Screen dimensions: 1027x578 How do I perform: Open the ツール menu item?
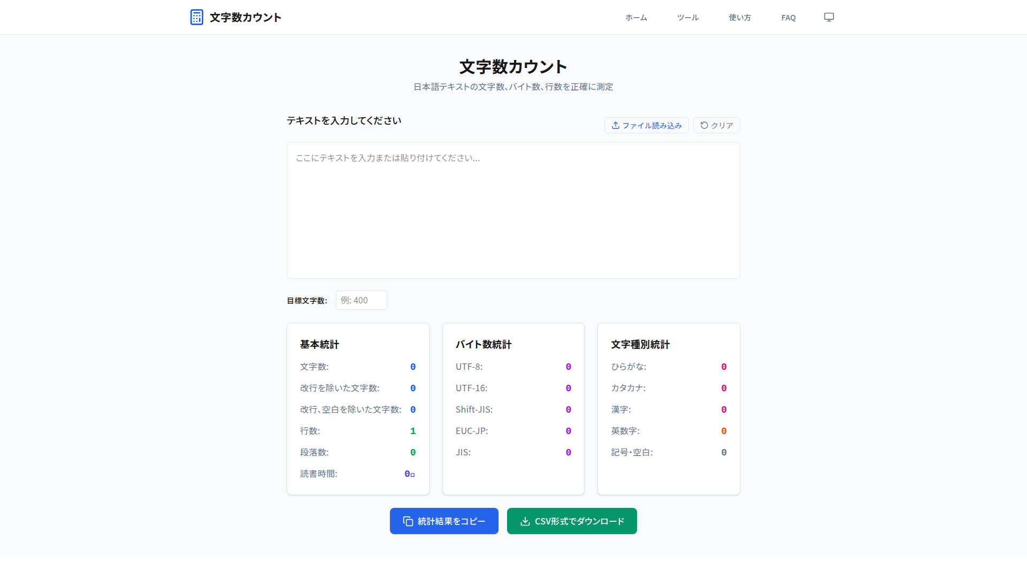pos(687,18)
